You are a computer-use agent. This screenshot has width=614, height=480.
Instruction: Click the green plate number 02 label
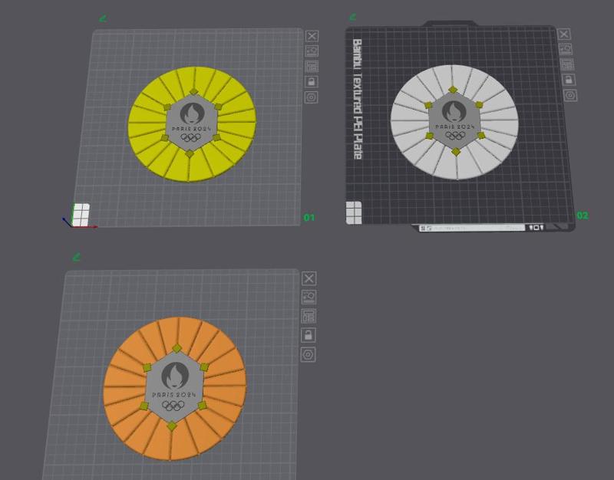583,215
